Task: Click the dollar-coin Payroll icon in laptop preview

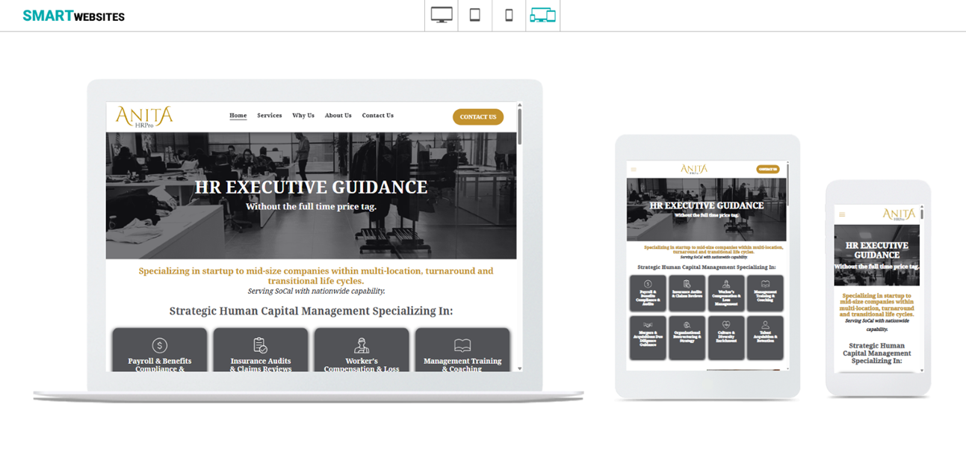Action: pyautogui.click(x=159, y=345)
